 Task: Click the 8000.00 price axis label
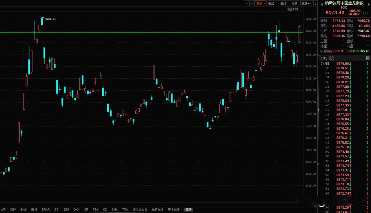click(310, 31)
